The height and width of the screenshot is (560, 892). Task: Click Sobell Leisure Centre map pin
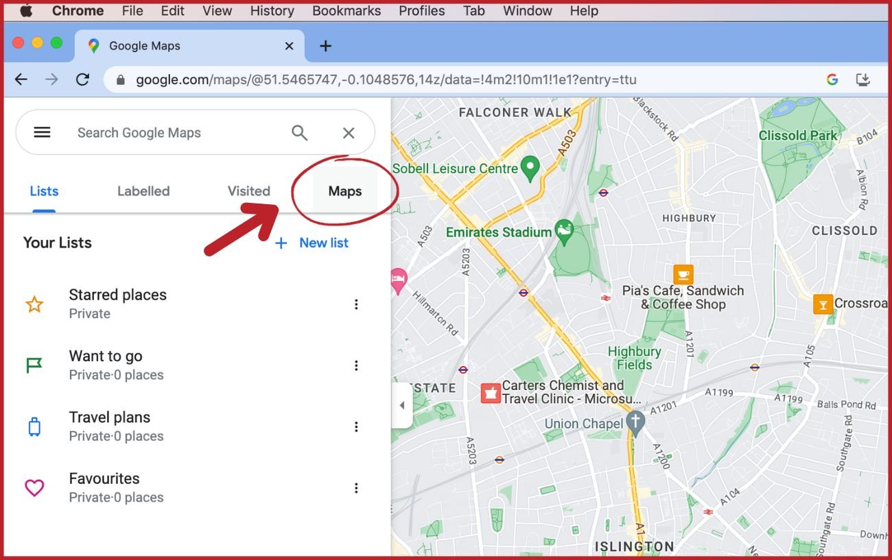[529, 167]
